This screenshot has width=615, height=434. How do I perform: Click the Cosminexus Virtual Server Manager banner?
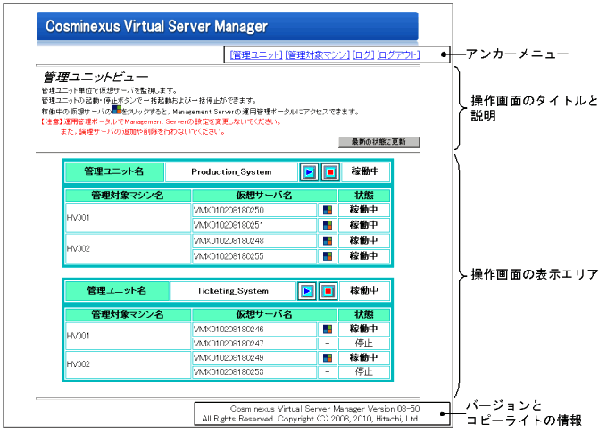point(228,26)
